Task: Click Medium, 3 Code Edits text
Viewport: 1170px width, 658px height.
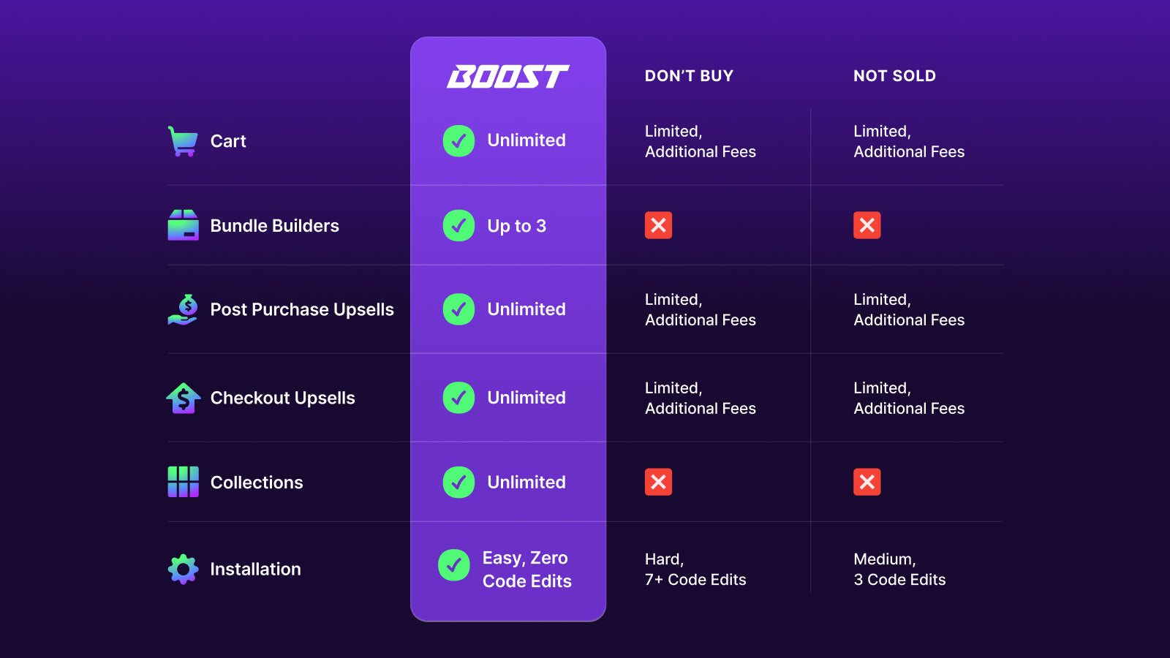Action: click(899, 569)
